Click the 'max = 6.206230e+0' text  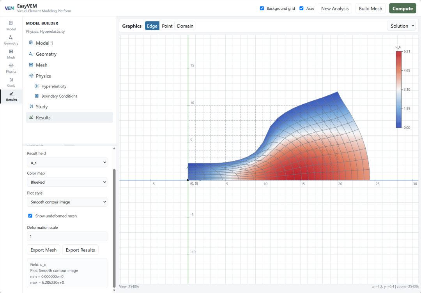47,282
